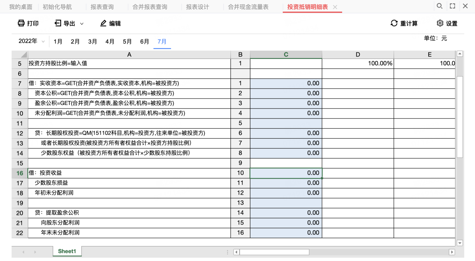Click the 打印 button label

(x=33, y=24)
